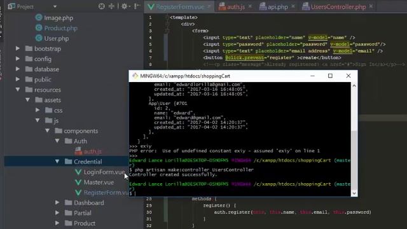Open Product.php in the project tree
Image resolution: width=407 pixels, height=229 pixels.
pyautogui.click(x=61, y=28)
